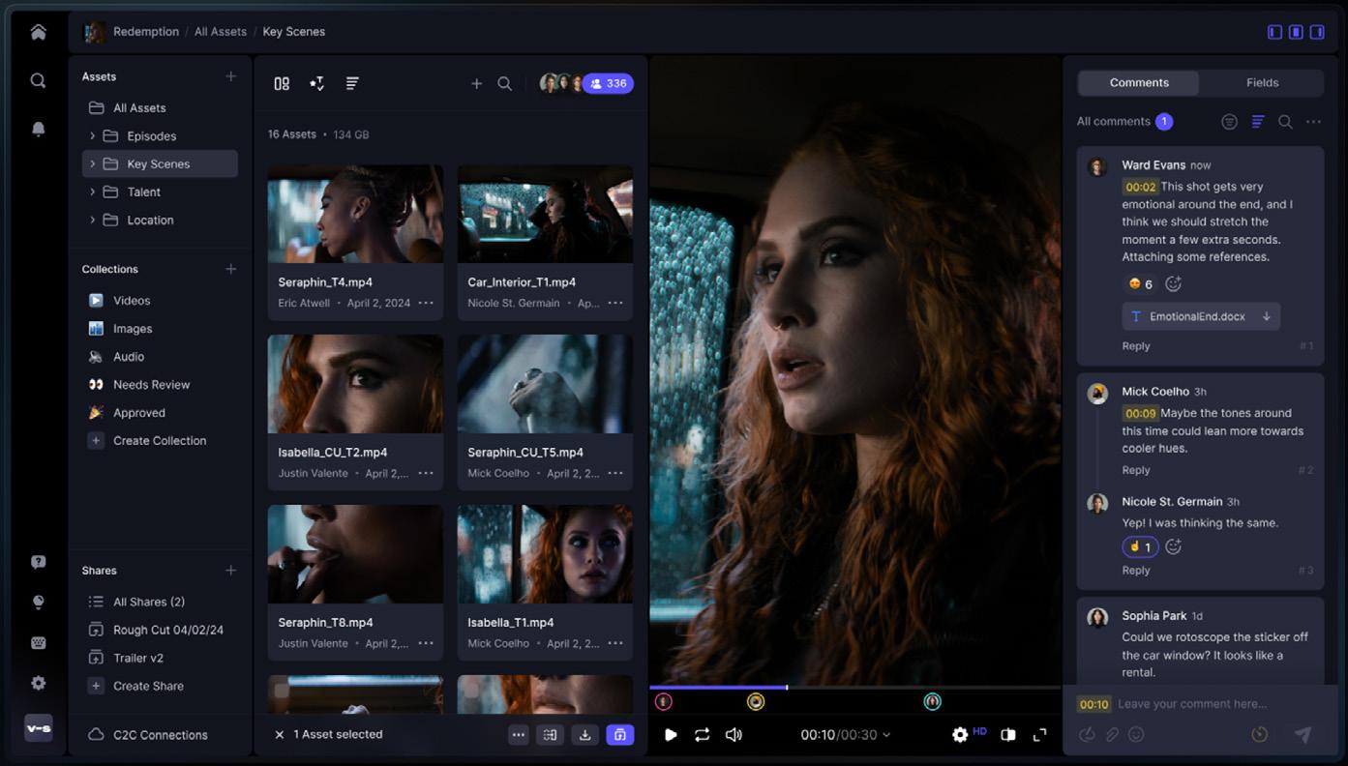Open Isabella_CU_T2.mp4 options menu
Viewport: 1348px width, 766px height.
(x=426, y=473)
